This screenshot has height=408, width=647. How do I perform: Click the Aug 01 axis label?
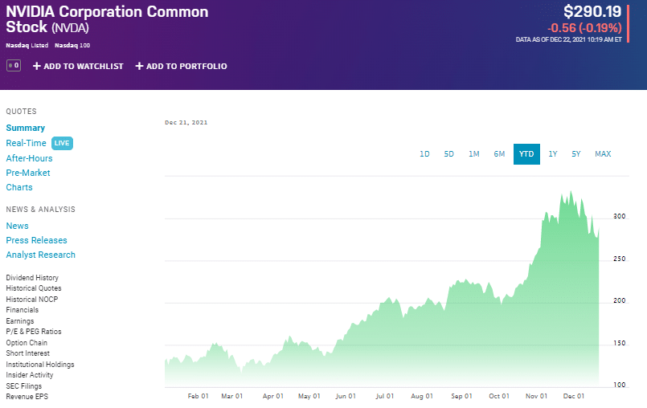[x=422, y=396]
